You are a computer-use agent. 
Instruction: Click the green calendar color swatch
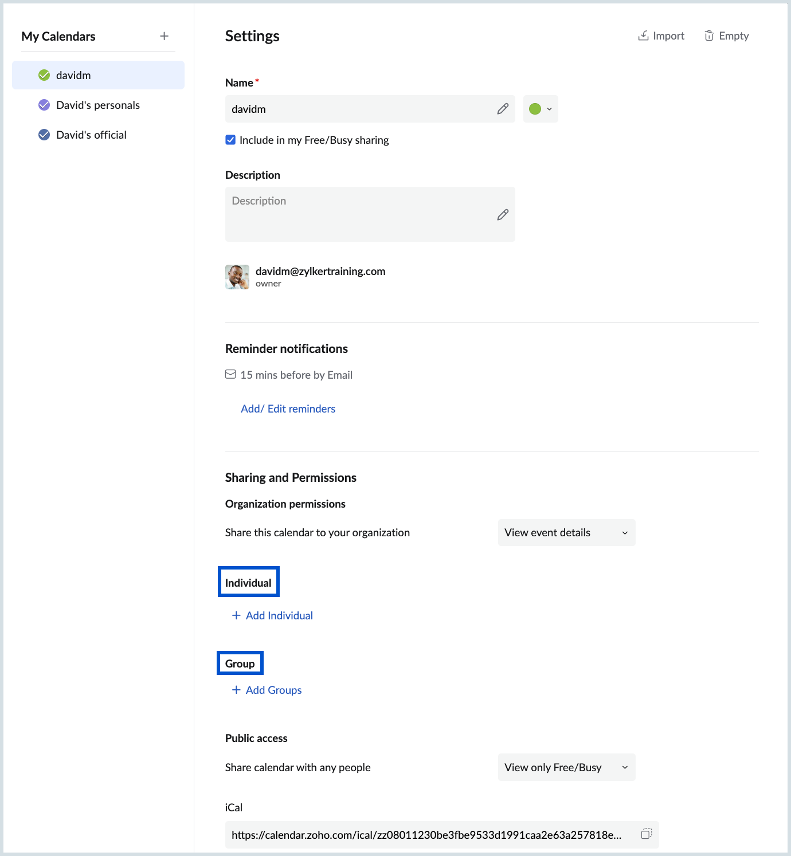(x=537, y=108)
